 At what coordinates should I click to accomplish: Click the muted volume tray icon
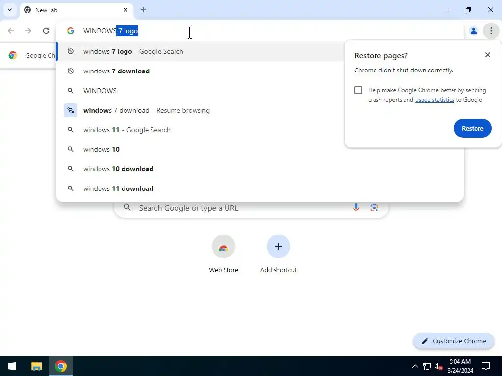439,366
